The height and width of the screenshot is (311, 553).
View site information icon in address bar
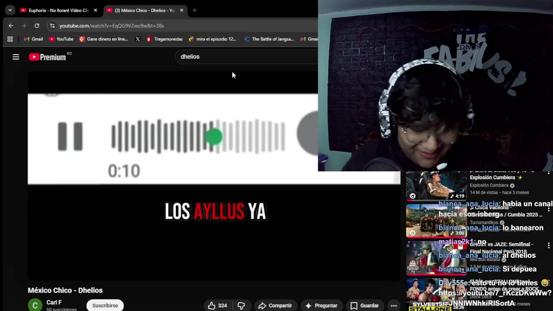pos(52,25)
